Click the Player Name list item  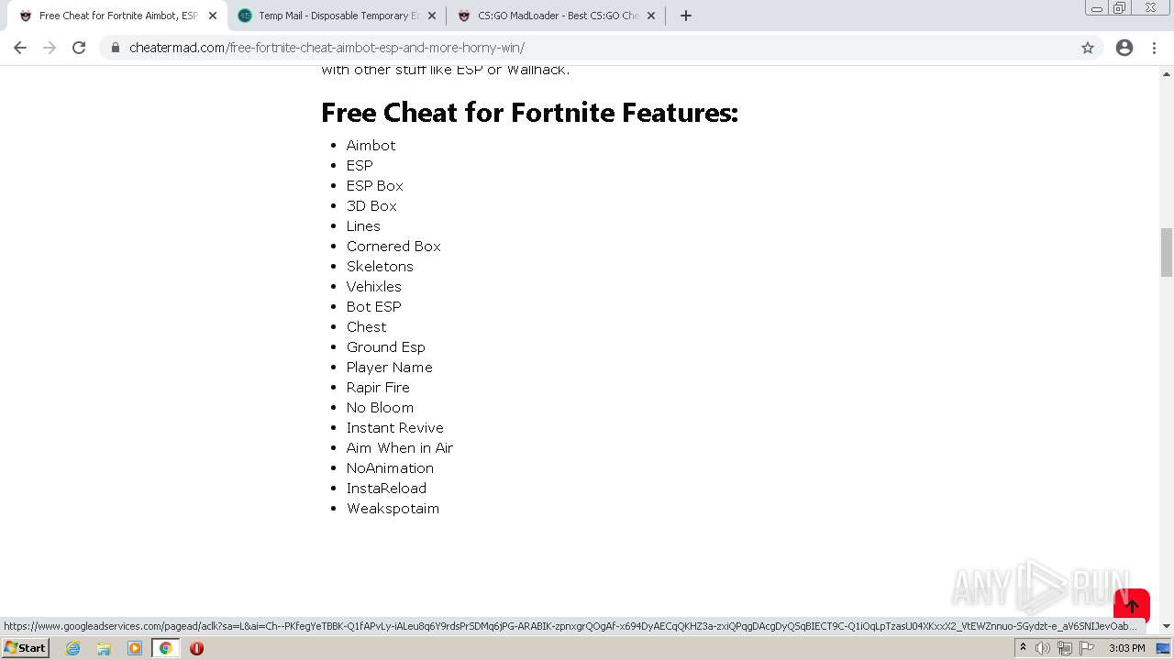(389, 367)
